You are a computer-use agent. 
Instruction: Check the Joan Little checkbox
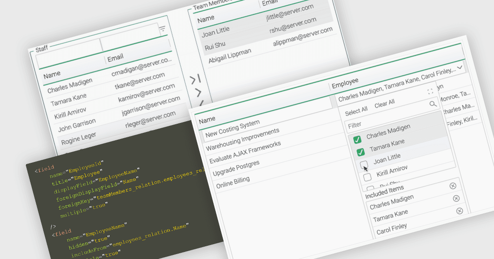point(364,165)
